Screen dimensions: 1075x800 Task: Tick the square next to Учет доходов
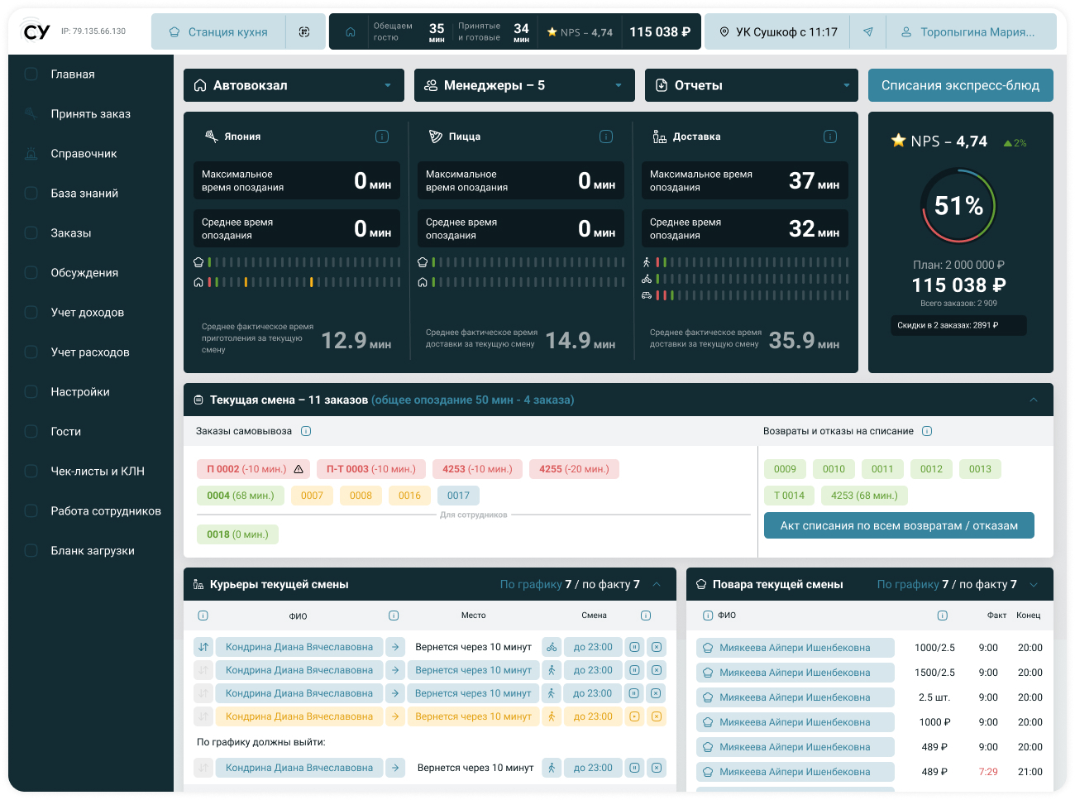click(x=31, y=312)
